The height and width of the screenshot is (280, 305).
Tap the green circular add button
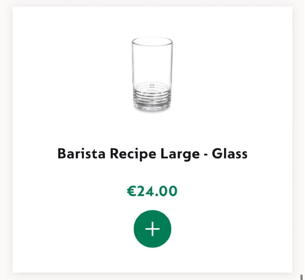point(152,229)
